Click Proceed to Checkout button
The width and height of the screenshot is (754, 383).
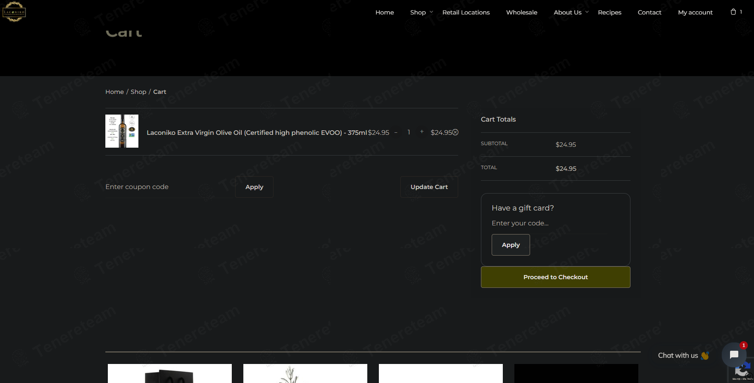point(555,277)
